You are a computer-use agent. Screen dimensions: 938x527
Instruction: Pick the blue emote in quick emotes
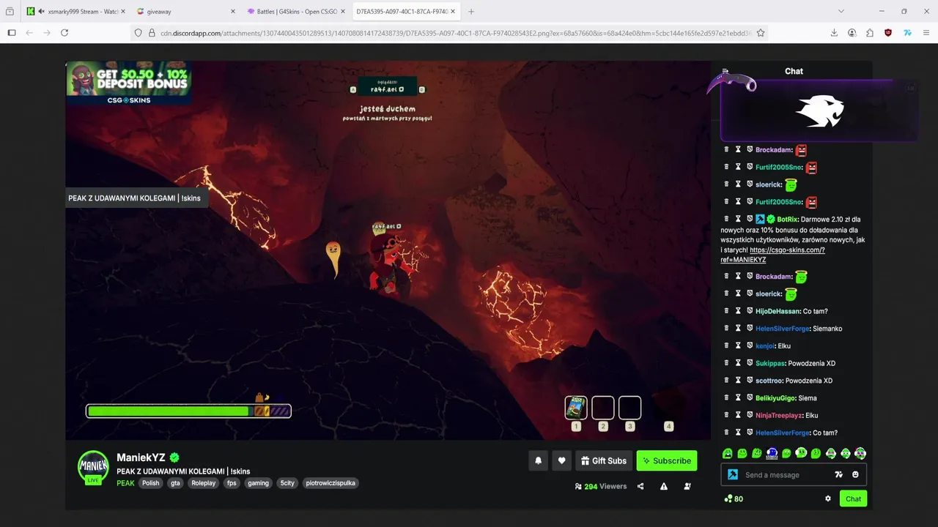[x=772, y=453]
